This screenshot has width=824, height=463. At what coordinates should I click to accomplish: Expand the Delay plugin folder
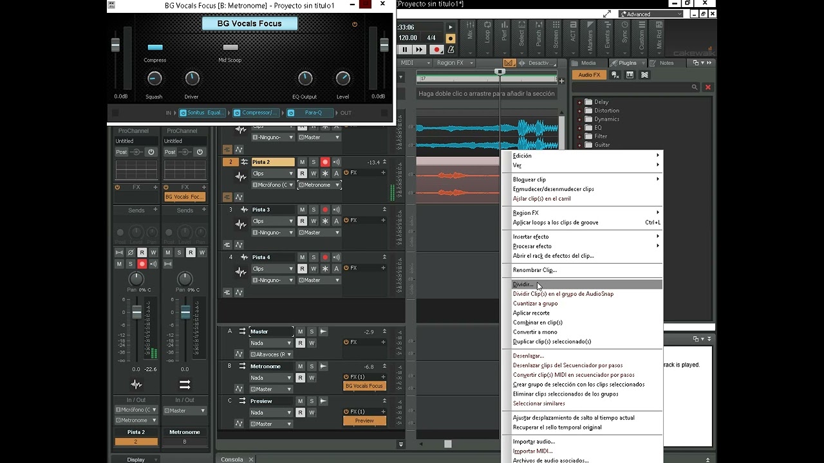coord(579,102)
